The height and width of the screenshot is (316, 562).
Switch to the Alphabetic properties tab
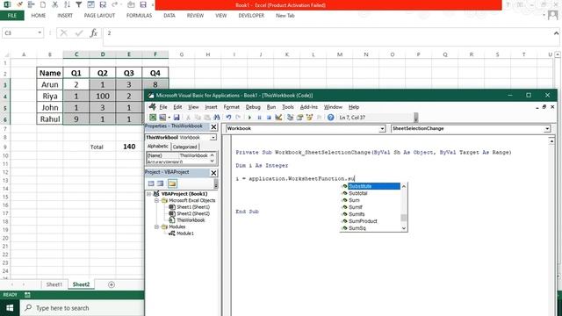[x=158, y=147]
